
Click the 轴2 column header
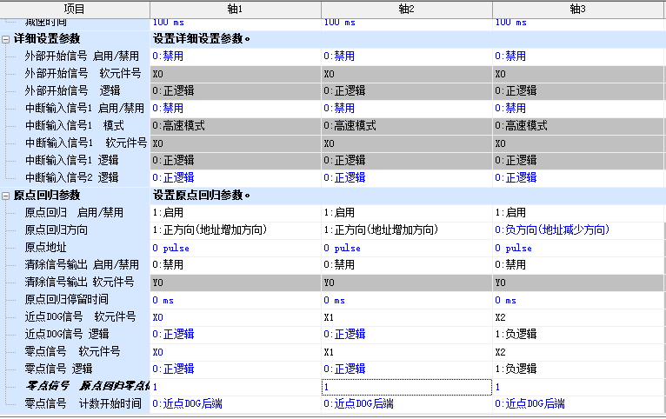pyautogui.click(x=407, y=9)
